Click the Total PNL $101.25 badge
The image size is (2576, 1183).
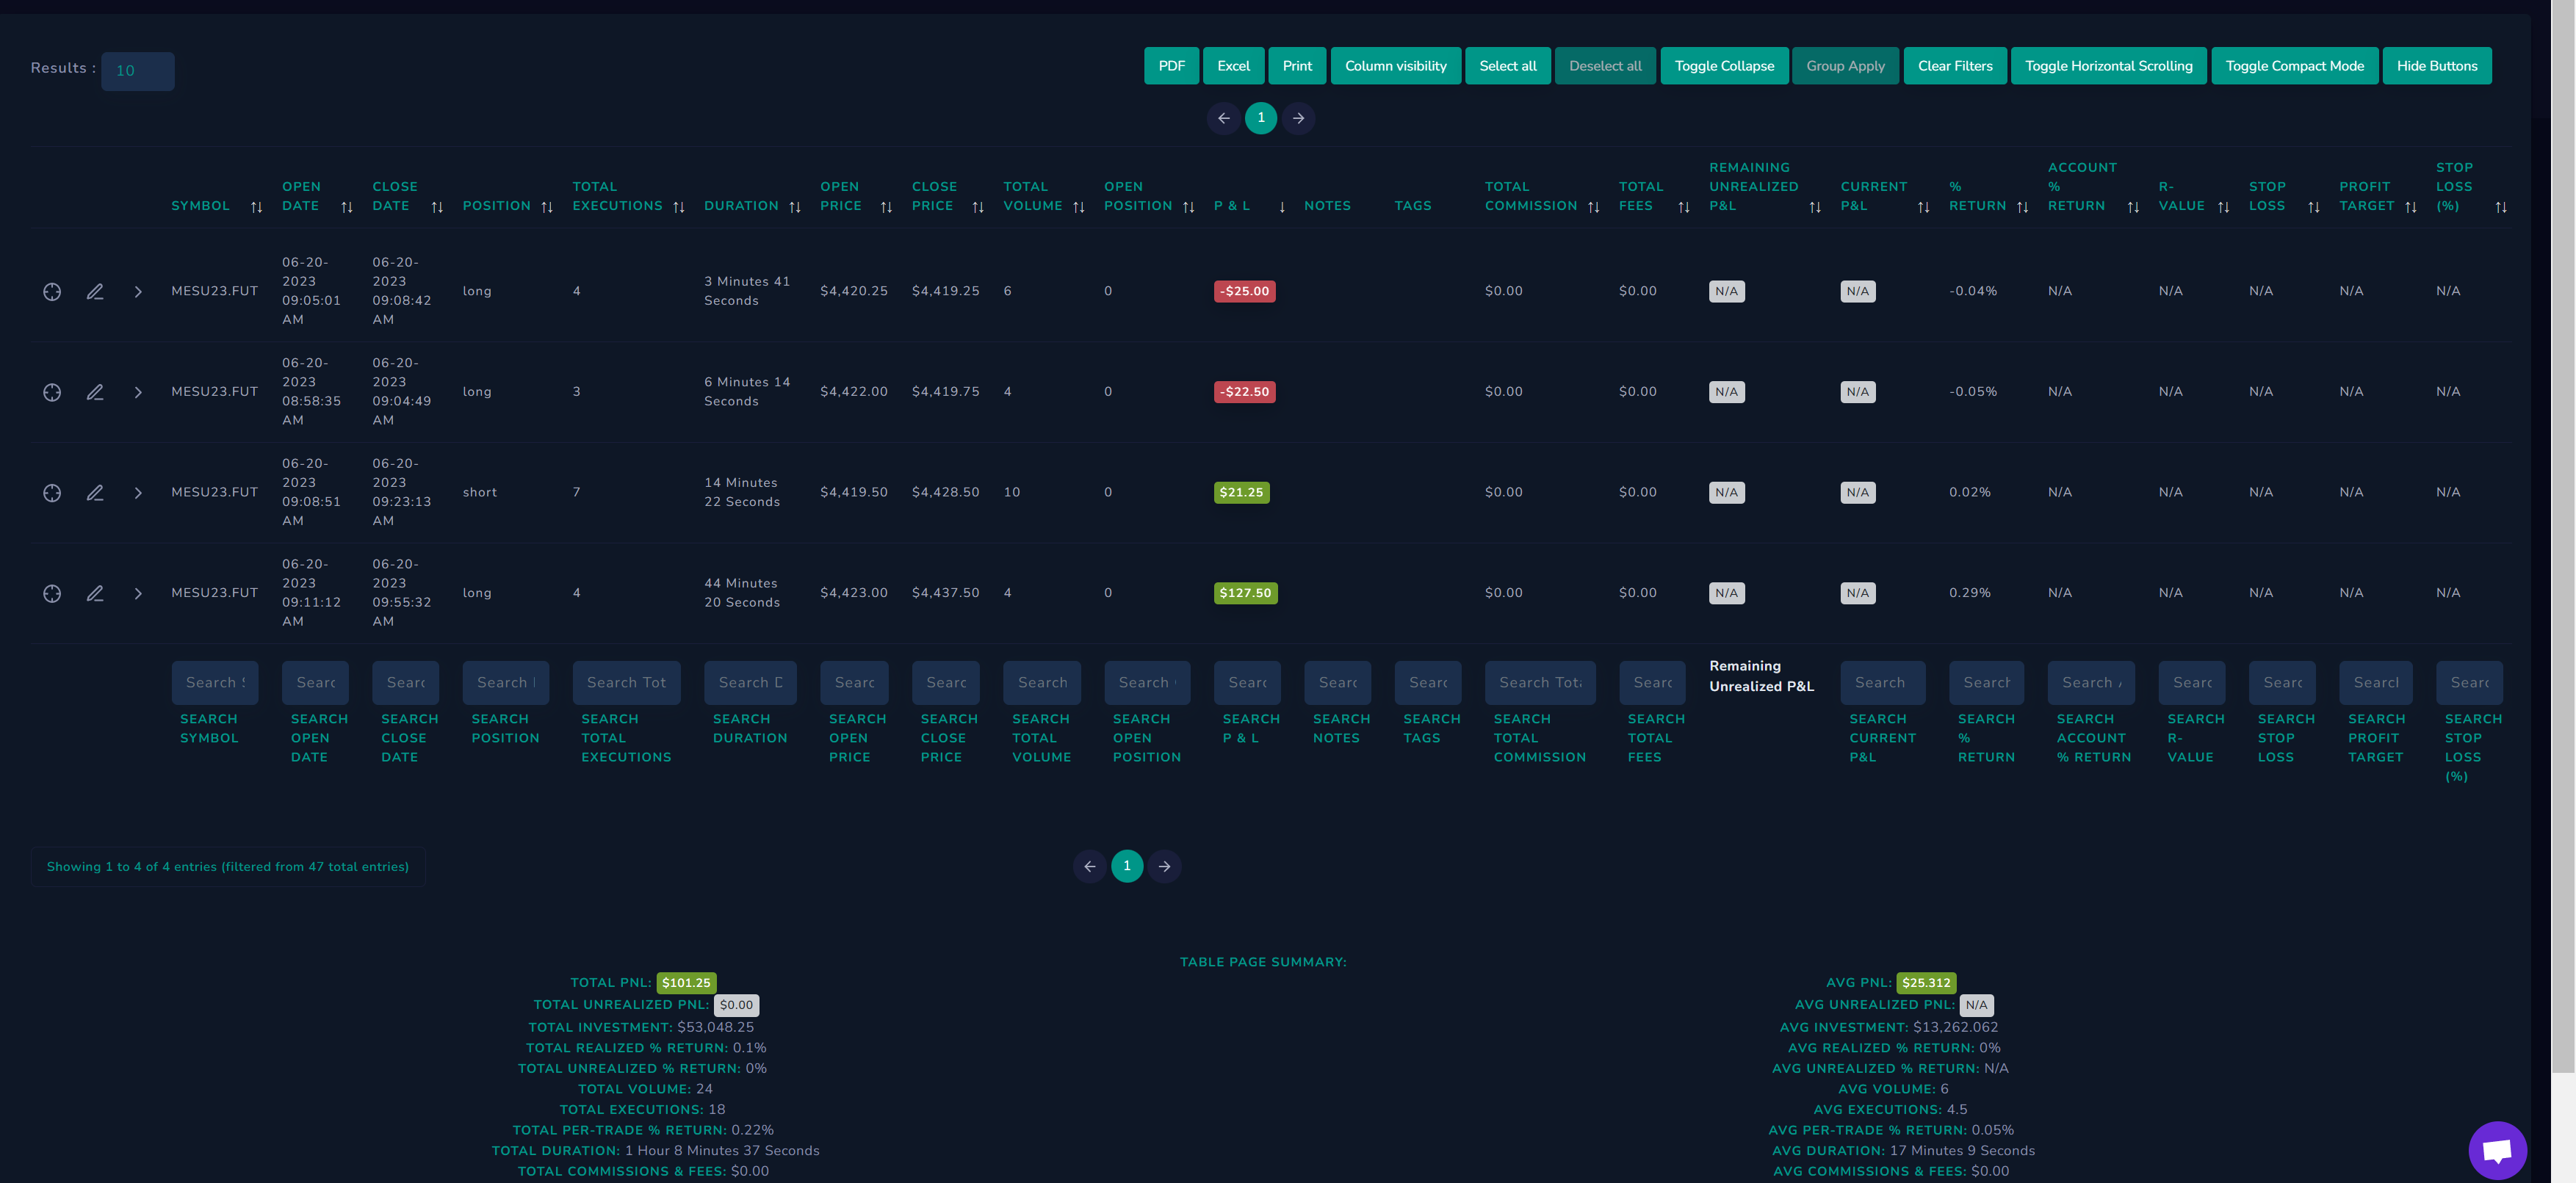coord(686,983)
